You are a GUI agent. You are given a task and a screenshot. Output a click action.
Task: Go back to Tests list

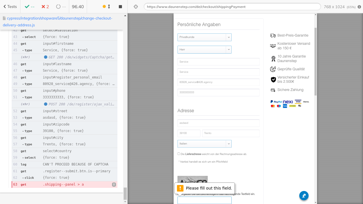(x=10, y=7)
